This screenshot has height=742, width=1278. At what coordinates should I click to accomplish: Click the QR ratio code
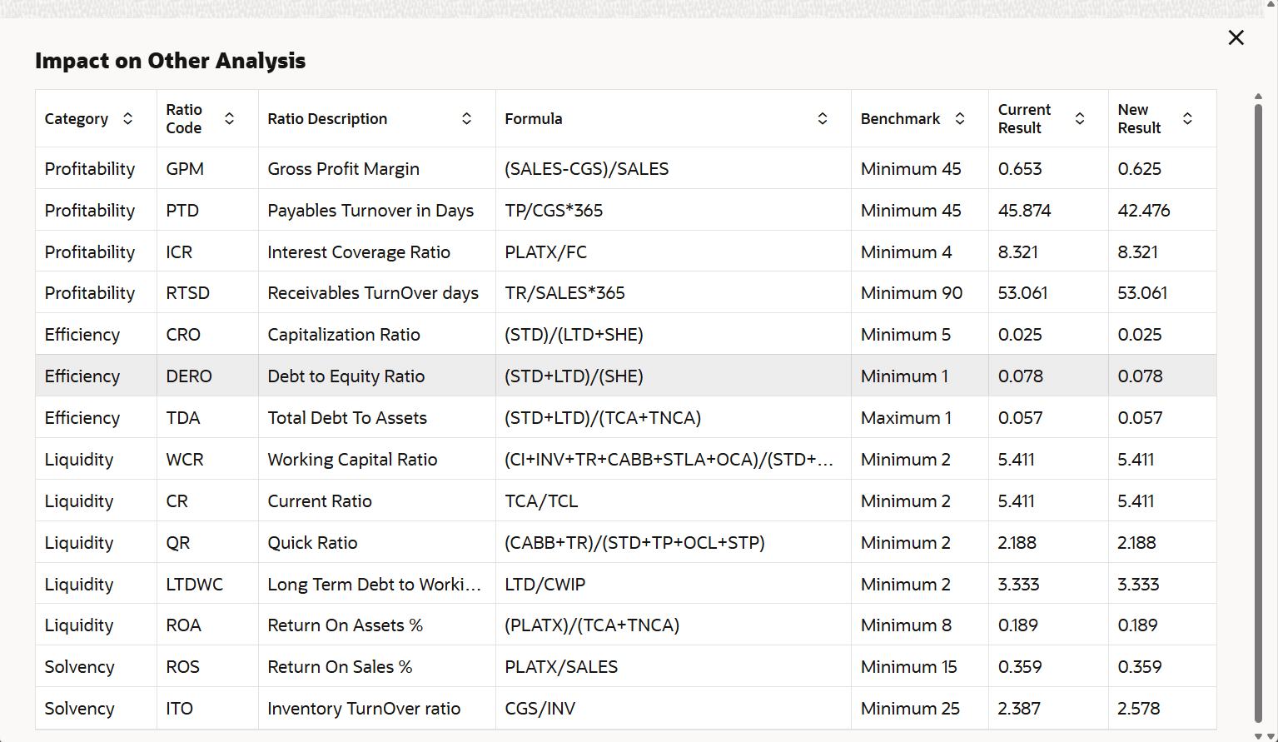pyautogui.click(x=178, y=543)
